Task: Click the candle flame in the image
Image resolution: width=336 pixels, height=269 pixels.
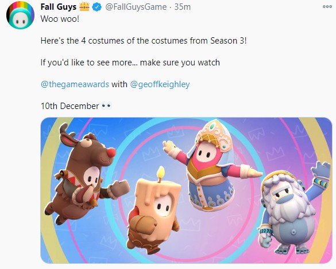Action: coord(161,173)
